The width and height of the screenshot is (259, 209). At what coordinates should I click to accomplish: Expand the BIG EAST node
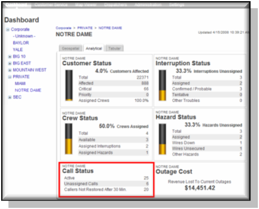pos(10,63)
